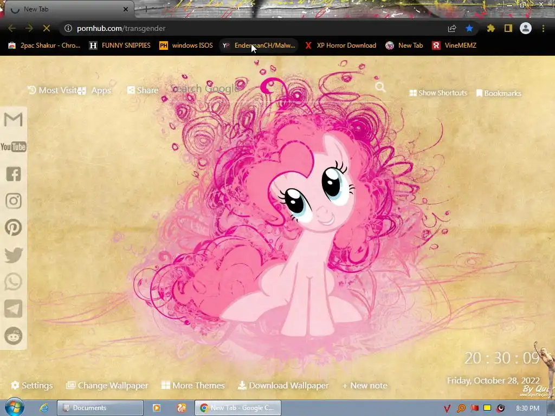Open the New Tab bookmark
Image resolution: width=555 pixels, height=416 pixels.
point(404,45)
